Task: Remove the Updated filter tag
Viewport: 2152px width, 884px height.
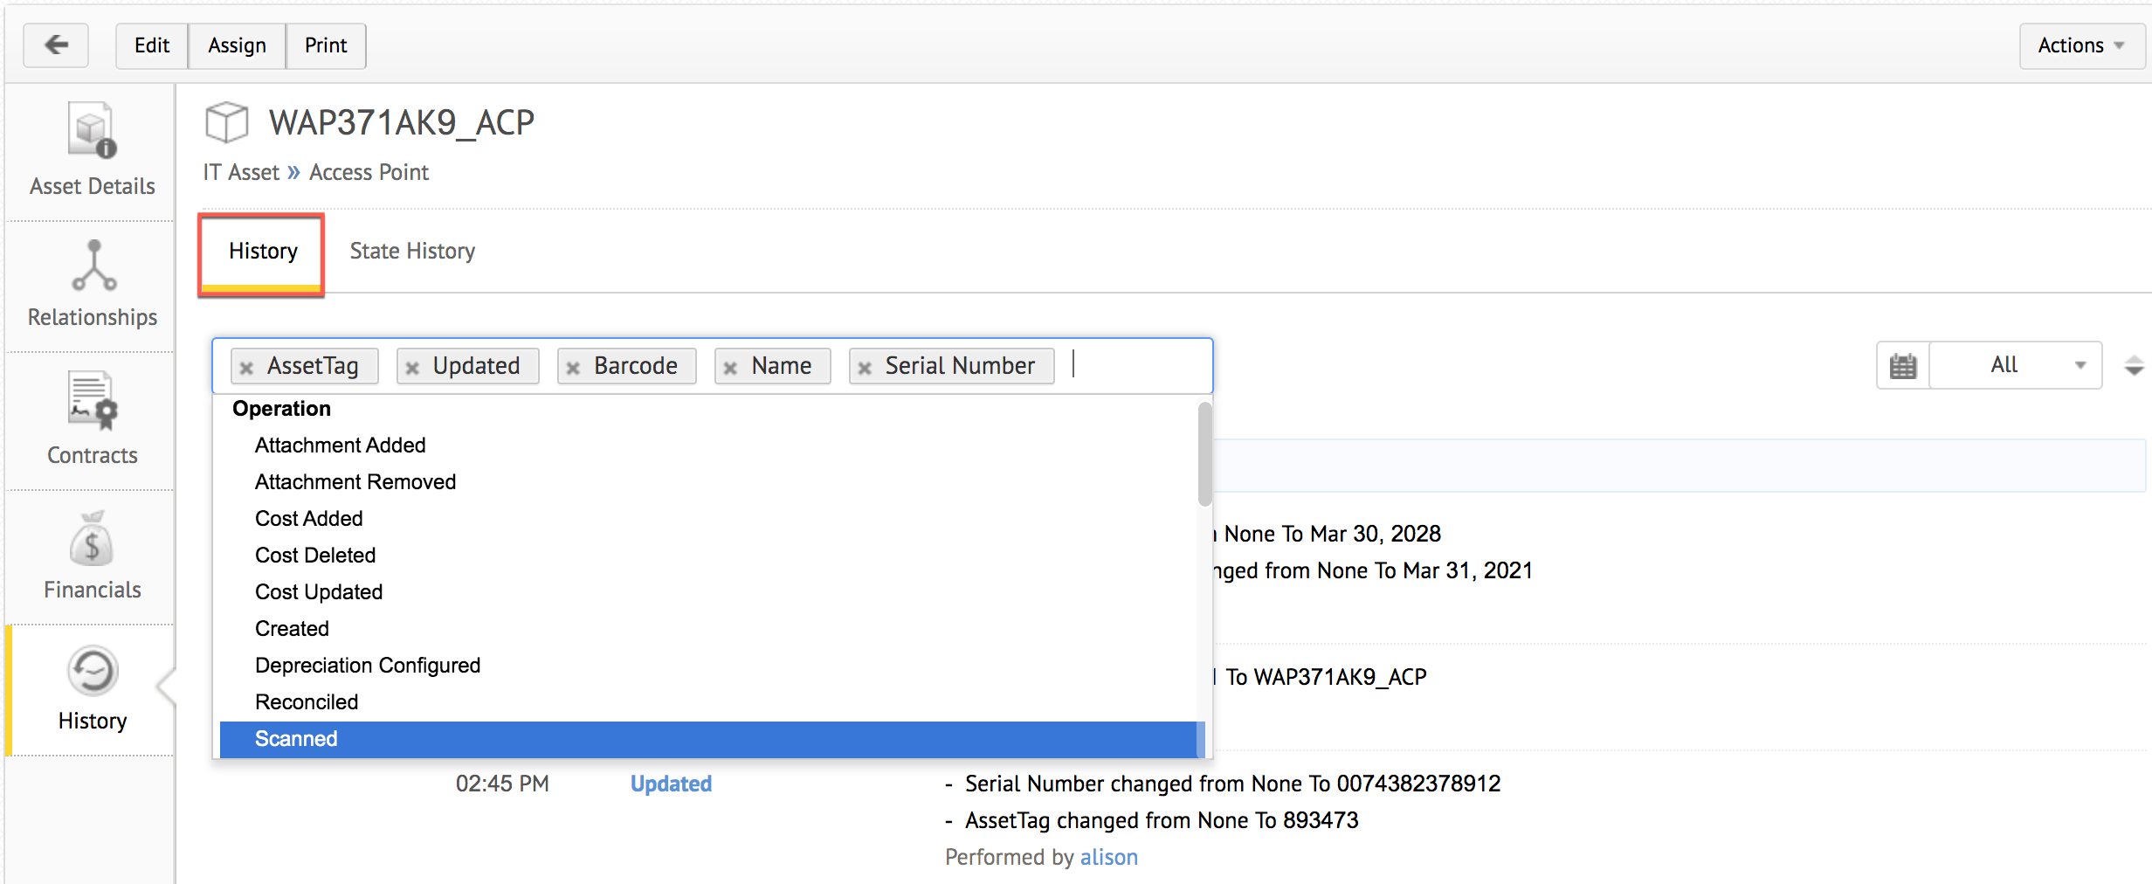Action: [x=412, y=368]
